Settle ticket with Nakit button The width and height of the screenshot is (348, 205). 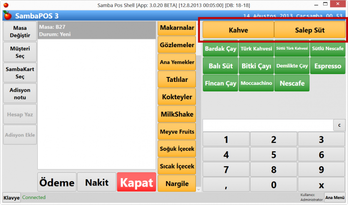(96, 182)
